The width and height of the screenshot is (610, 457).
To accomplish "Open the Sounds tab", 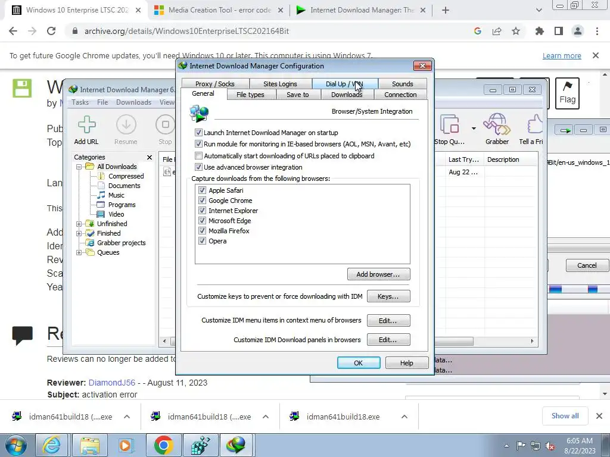I will [x=402, y=83].
